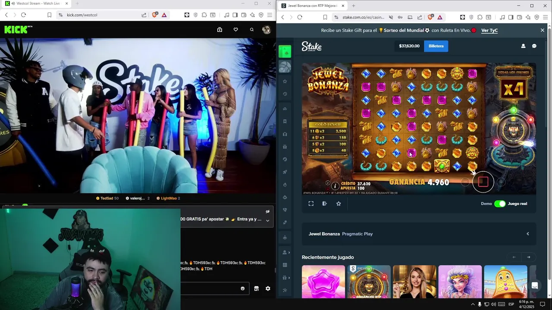Image resolution: width=552 pixels, height=310 pixels.
Task: Open Ver TyC link in banner
Action: pos(489,30)
